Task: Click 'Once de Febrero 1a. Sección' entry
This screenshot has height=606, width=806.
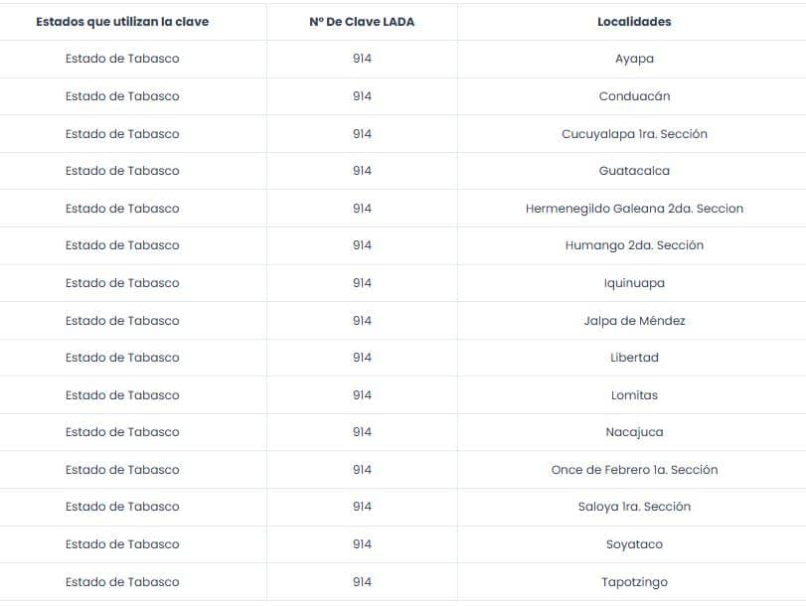Action: (634, 469)
